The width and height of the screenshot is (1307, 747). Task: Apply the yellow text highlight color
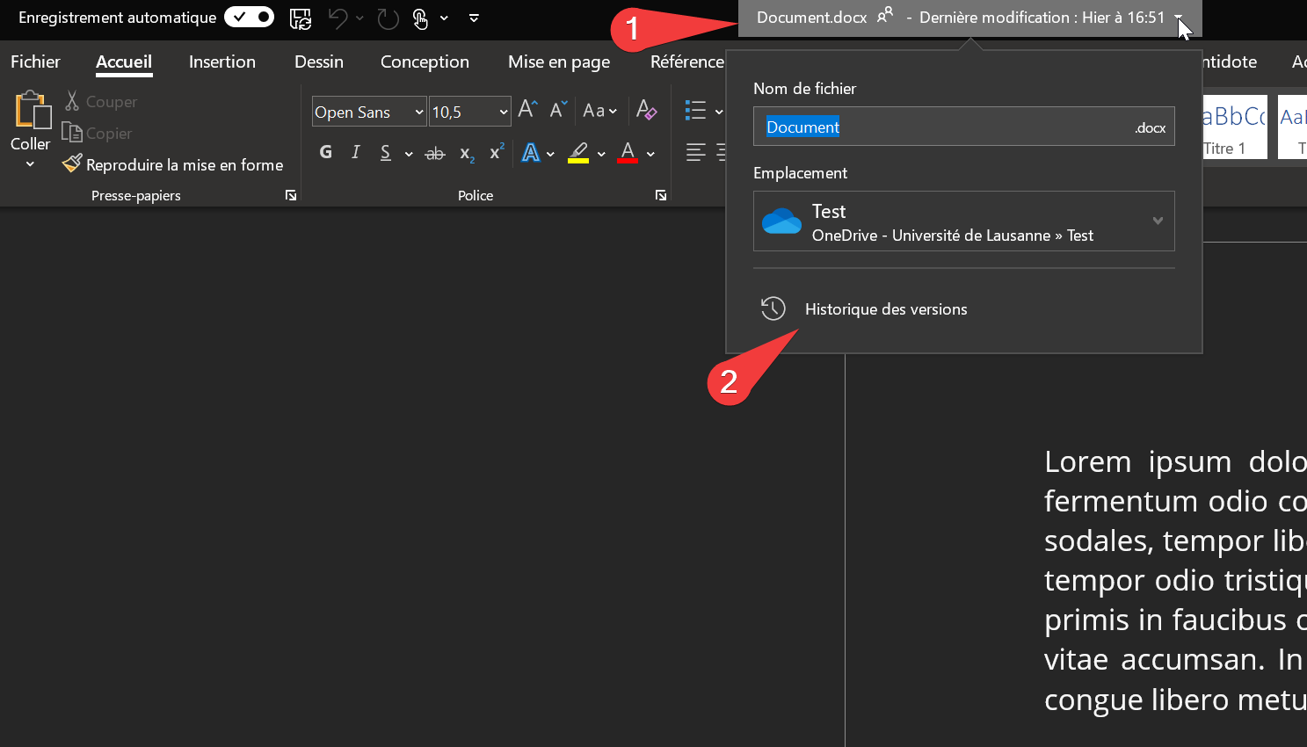[577, 153]
